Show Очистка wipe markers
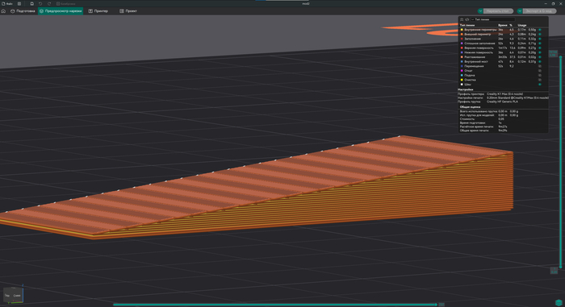Viewport: 565px width, 307px height. coord(540,80)
